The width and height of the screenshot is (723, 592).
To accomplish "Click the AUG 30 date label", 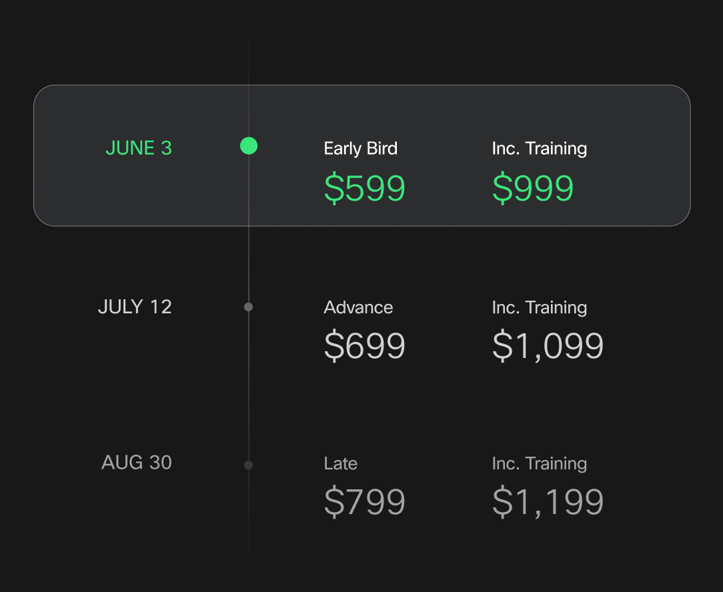I will (137, 463).
